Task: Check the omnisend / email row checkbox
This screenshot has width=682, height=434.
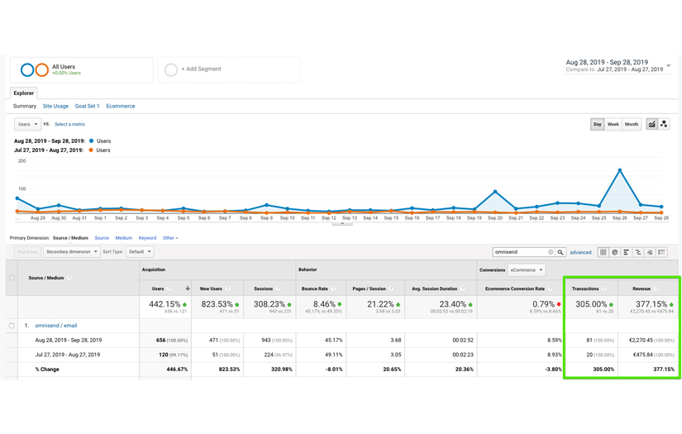Action: (x=12, y=326)
